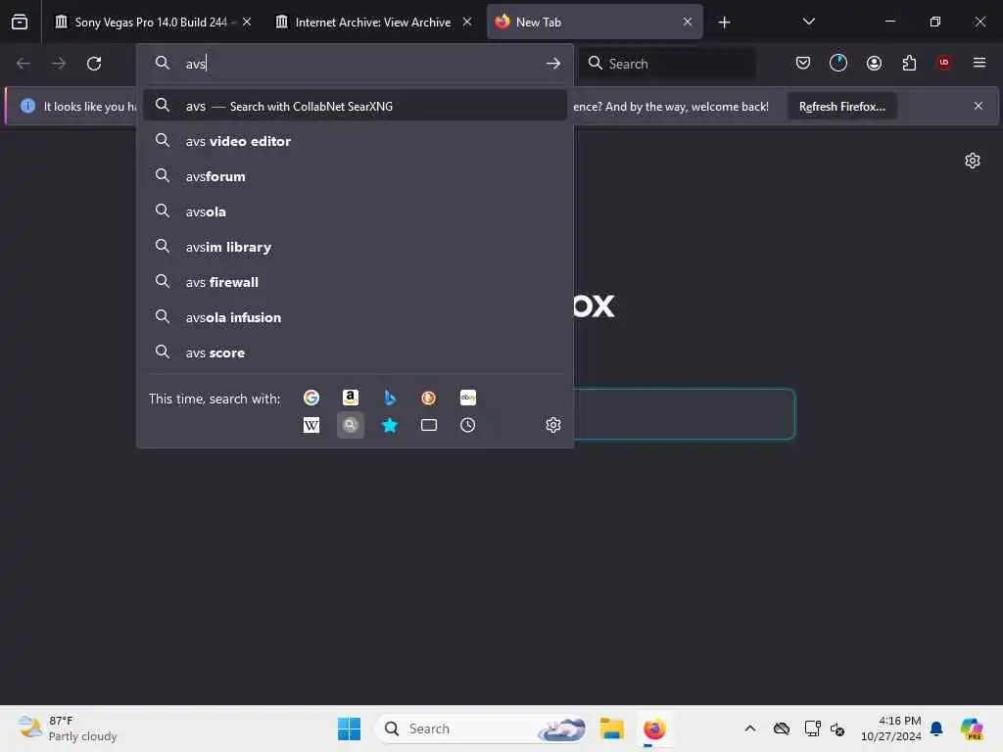Viewport: 1003px width, 752px height.
Task: Click the Go arrow in address bar
Action: pos(553,64)
